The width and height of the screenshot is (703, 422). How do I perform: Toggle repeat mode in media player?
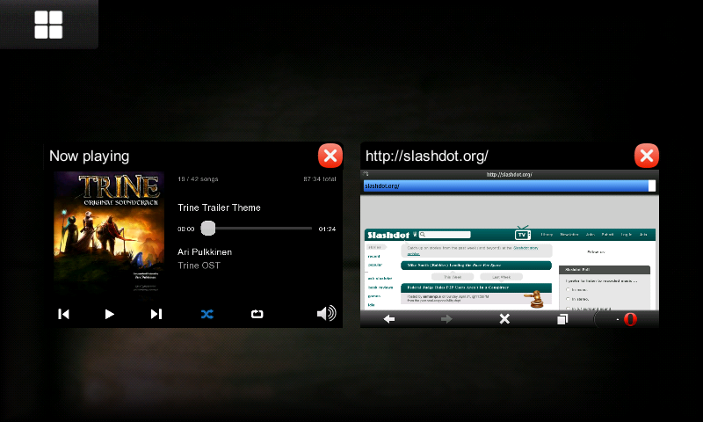[257, 314]
